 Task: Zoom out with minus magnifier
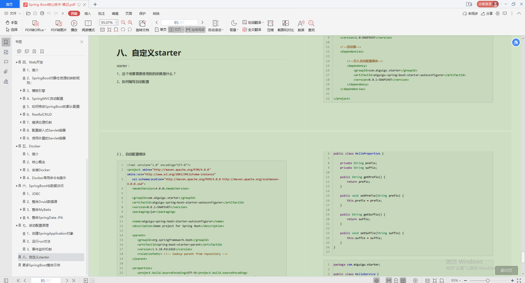(x=123, y=22)
